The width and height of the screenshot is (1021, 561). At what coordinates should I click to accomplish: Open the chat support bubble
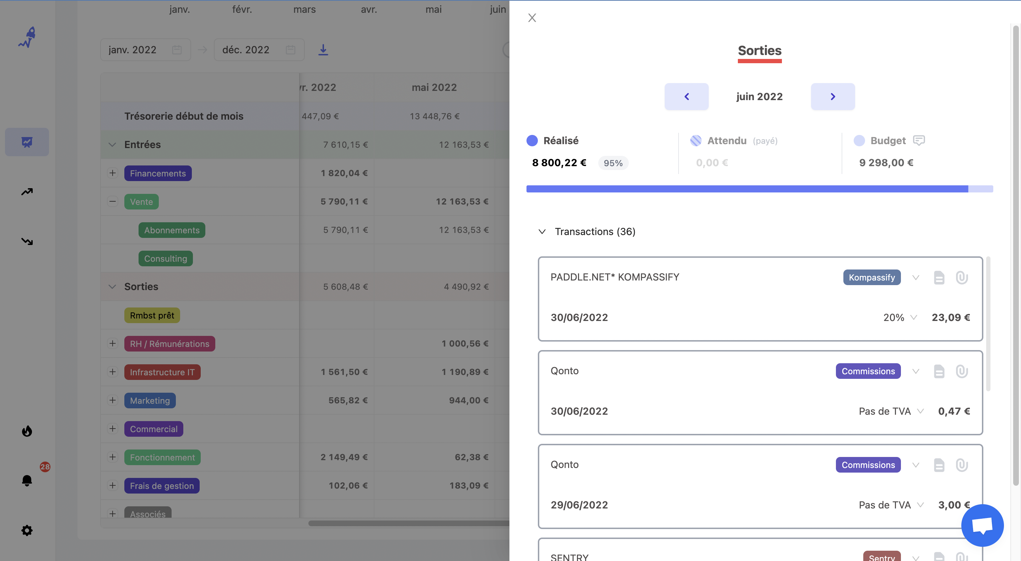pyautogui.click(x=983, y=525)
